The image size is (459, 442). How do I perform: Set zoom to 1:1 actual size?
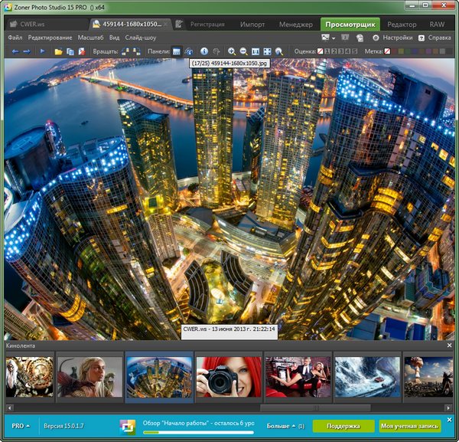pyautogui.click(x=256, y=51)
